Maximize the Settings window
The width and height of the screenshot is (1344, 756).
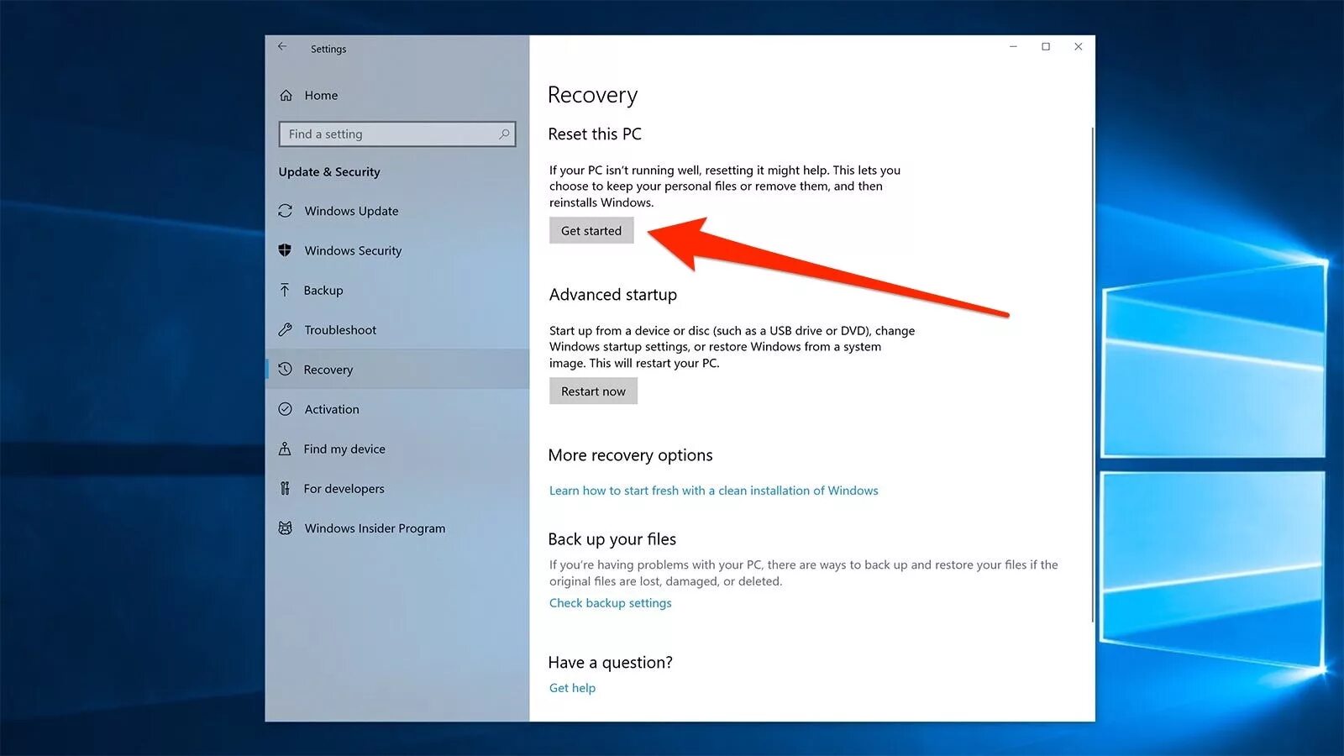coord(1046,47)
